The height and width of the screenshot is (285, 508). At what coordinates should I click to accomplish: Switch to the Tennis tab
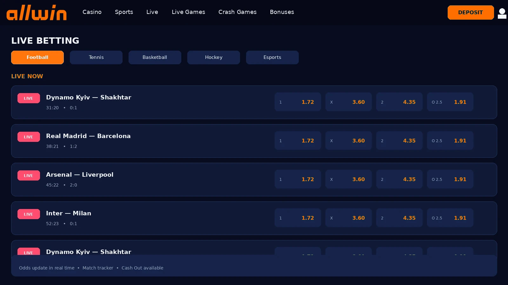[x=96, y=57]
